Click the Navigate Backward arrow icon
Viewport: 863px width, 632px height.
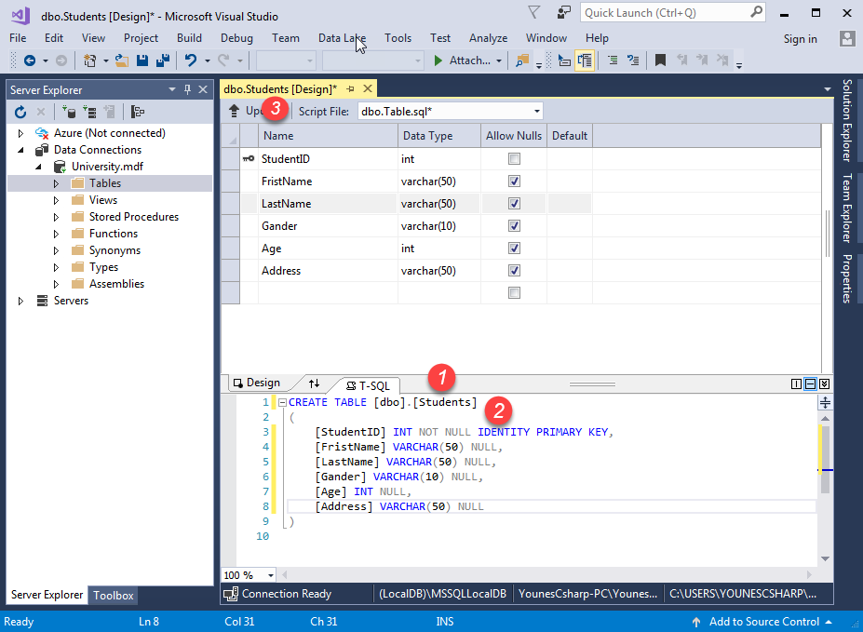[29, 61]
